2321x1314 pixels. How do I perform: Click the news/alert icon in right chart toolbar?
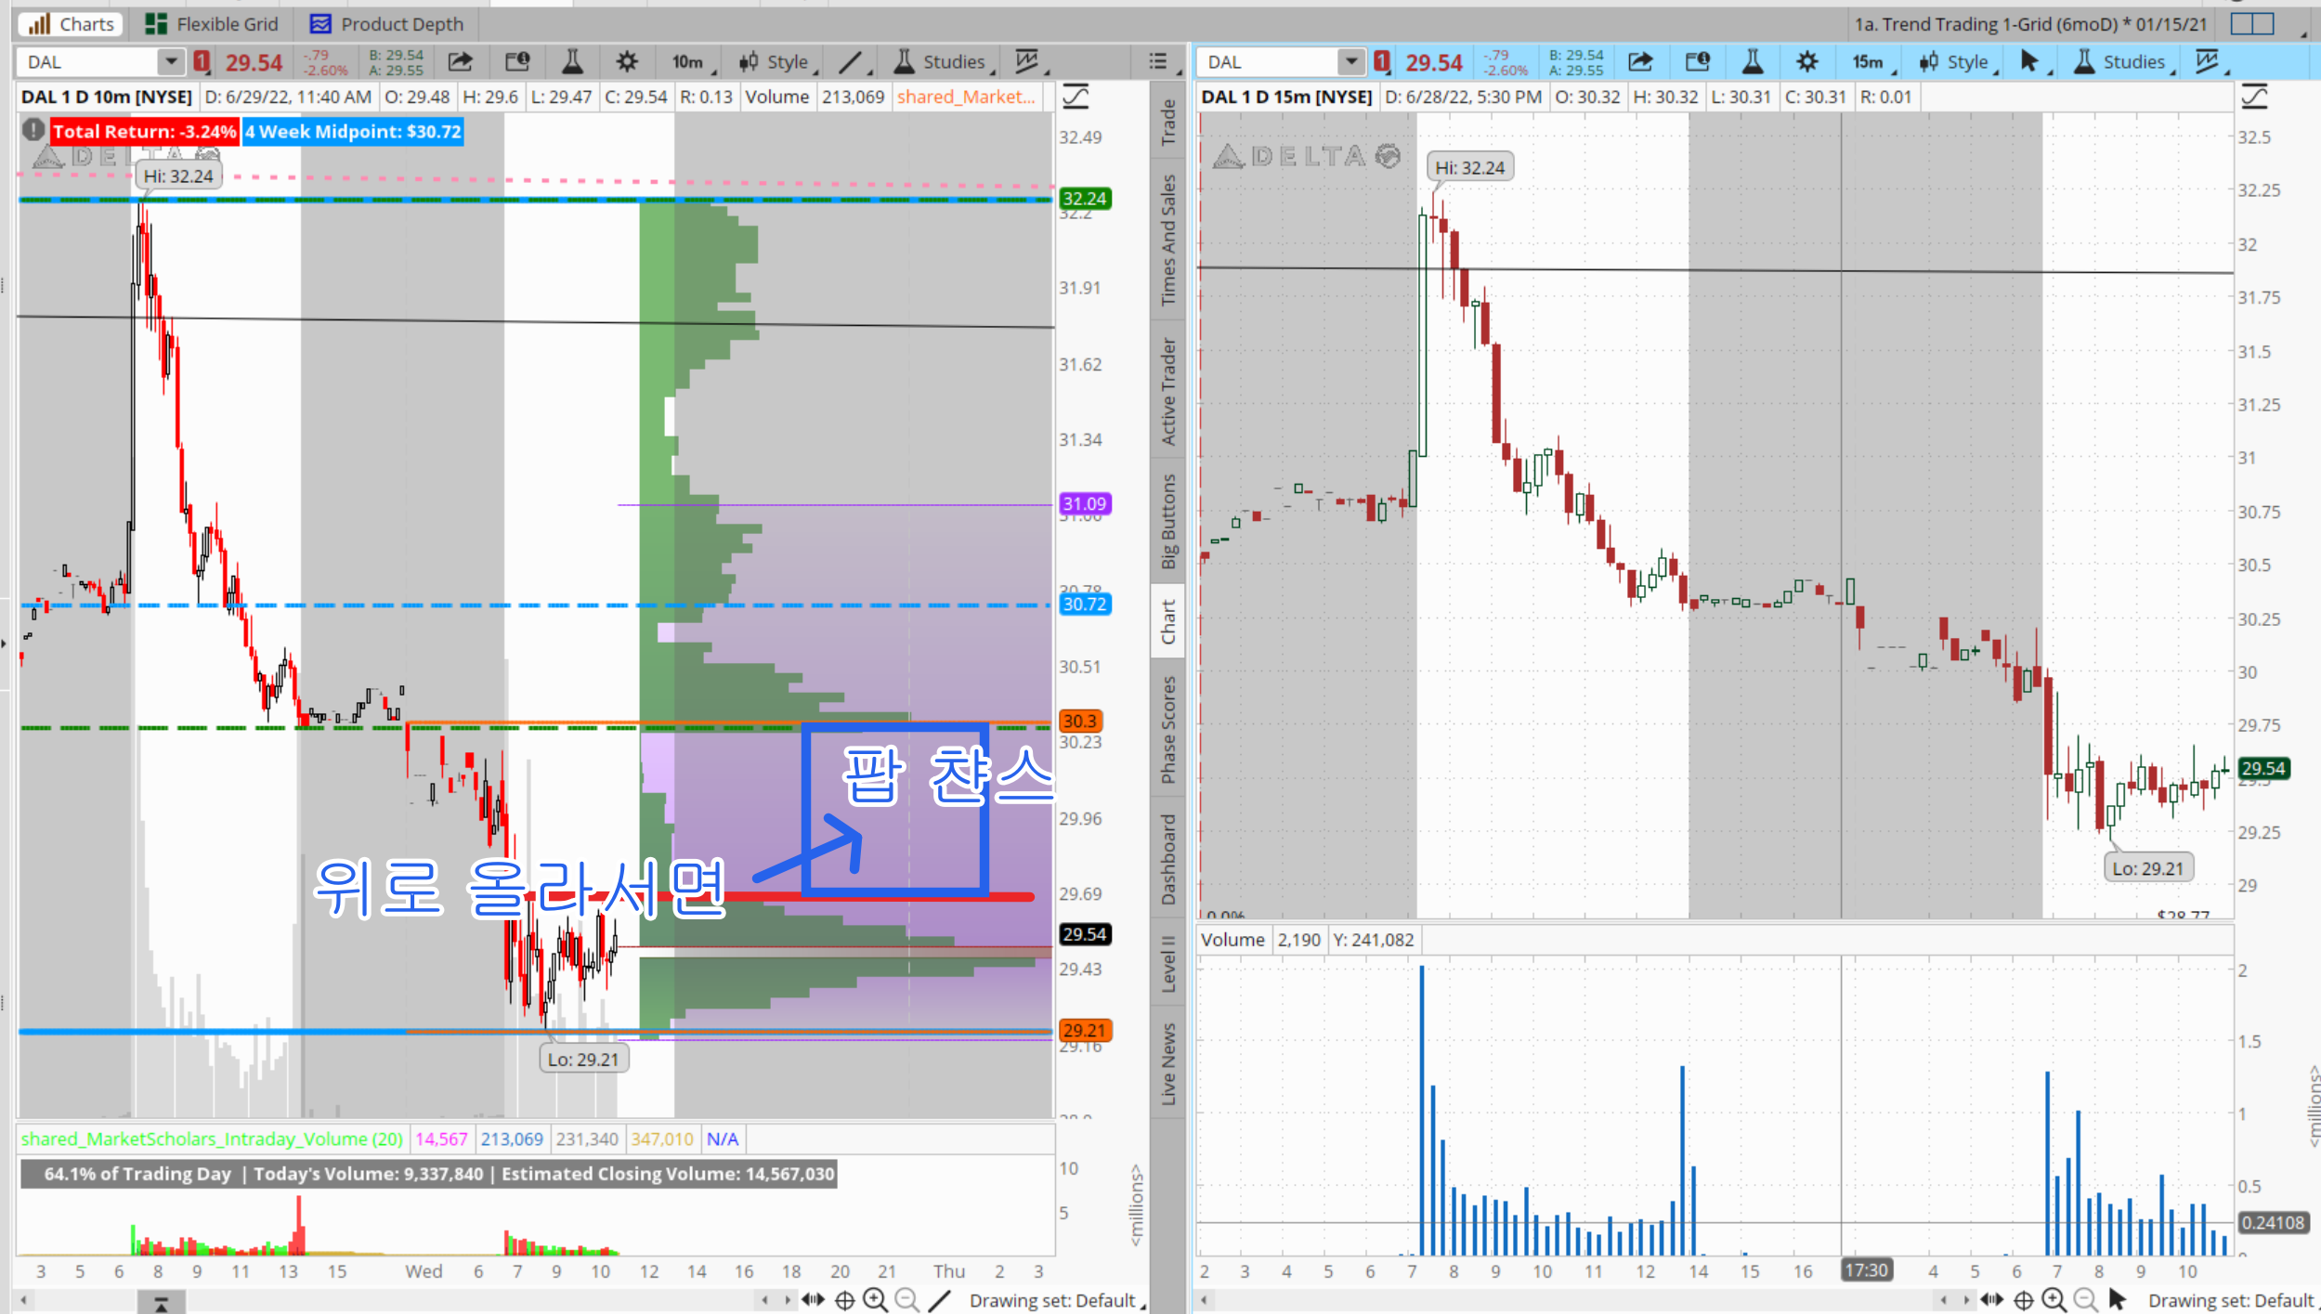(x=1697, y=62)
